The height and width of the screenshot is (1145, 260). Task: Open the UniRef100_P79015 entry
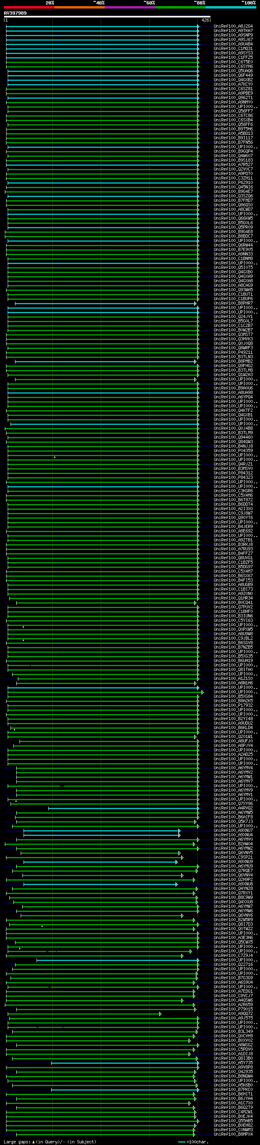click(x=233, y=1009)
